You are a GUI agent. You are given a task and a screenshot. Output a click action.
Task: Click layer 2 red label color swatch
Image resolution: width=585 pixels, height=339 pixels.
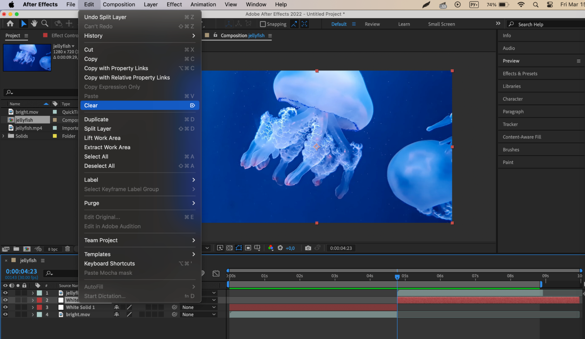pos(40,300)
